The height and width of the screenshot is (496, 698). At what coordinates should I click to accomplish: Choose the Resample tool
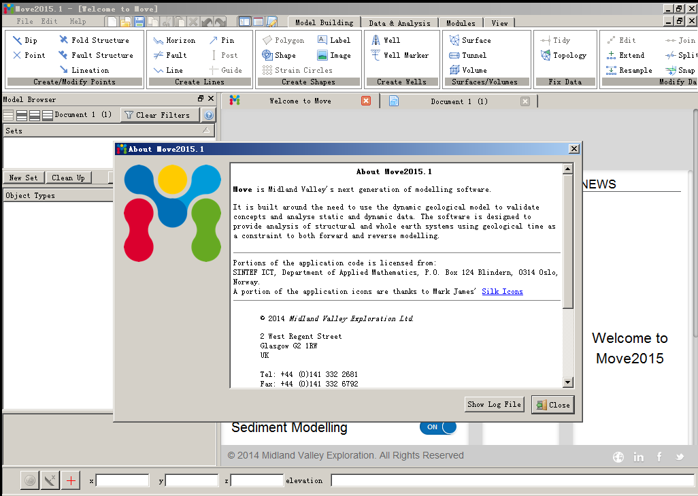click(629, 70)
